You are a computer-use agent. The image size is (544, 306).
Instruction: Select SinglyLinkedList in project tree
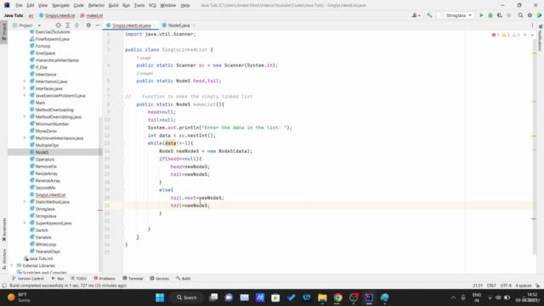(x=50, y=195)
